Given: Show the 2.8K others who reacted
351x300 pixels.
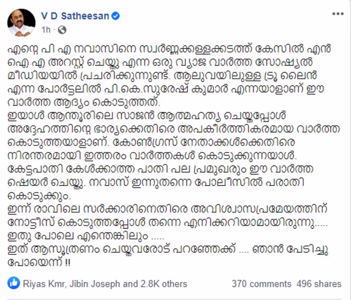Looking at the screenshot, I should tap(164, 284).
